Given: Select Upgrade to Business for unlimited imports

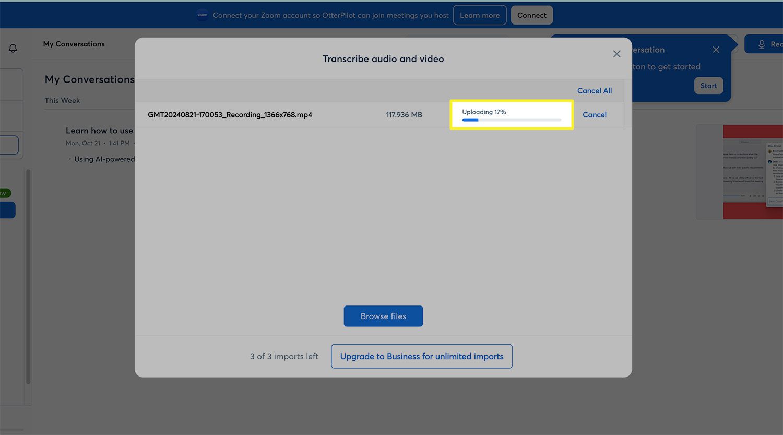Looking at the screenshot, I should [421, 357].
